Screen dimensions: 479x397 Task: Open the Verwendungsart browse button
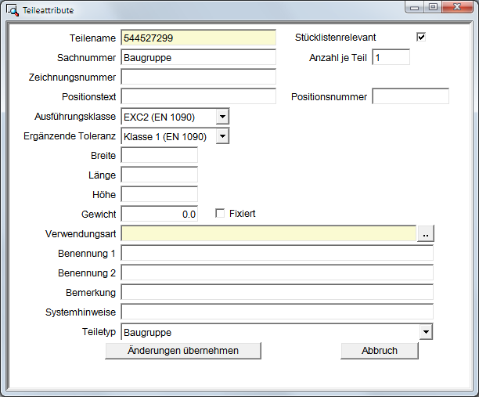425,233
